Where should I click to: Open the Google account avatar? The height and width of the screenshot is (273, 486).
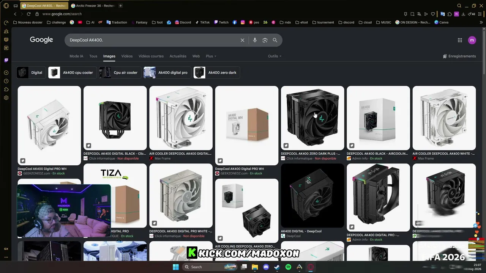pyautogui.click(x=472, y=40)
